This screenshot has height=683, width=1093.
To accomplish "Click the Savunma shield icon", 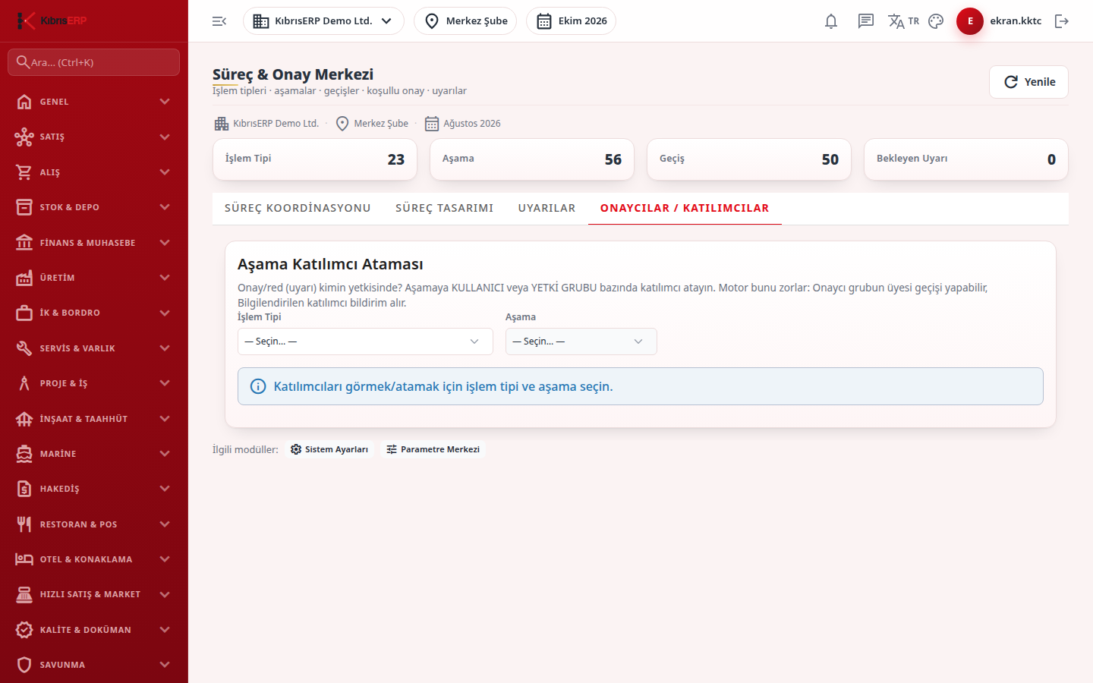I will (x=24, y=665).
